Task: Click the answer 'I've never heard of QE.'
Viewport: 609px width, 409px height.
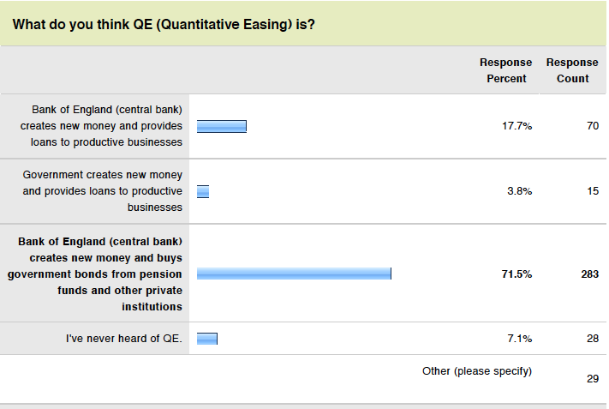Action: point(124,339)
